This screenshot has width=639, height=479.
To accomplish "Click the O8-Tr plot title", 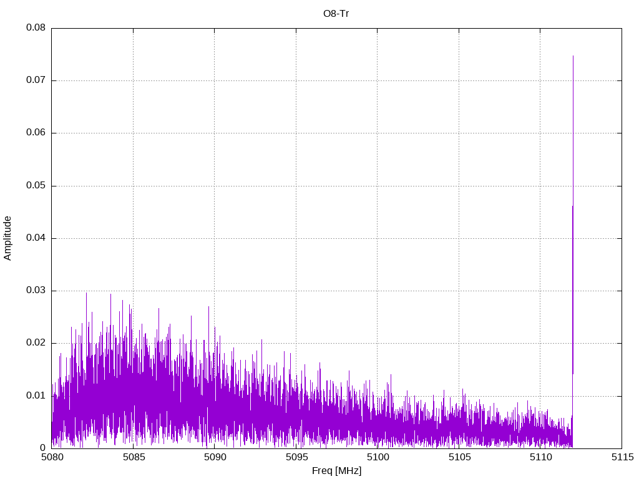I will click(x=336, y=13).
